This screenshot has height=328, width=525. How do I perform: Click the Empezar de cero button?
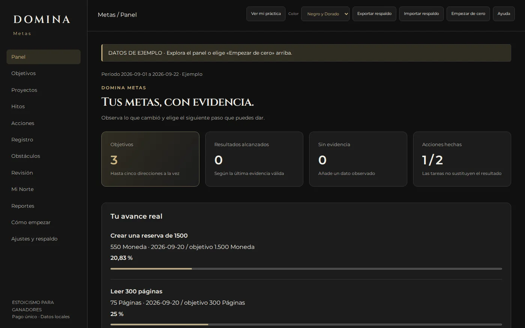click(x=468, y=14)
